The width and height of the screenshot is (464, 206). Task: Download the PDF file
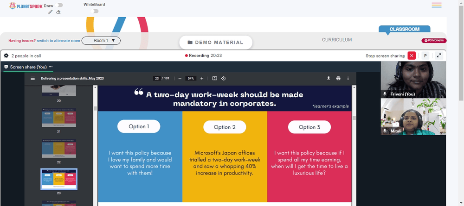point(329,79)
